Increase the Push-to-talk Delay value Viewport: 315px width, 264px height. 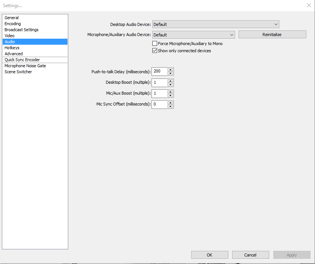[171, 69]
